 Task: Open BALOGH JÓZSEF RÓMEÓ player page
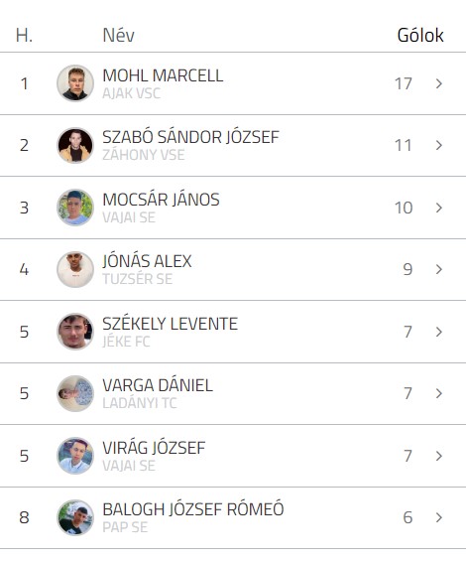pyautogui.click(x=193, y=509)
